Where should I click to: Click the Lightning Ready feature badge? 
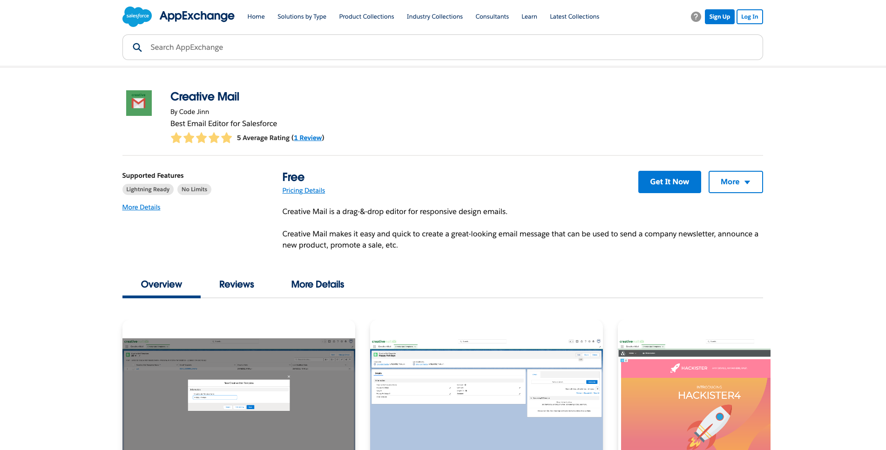coord(148,189)
